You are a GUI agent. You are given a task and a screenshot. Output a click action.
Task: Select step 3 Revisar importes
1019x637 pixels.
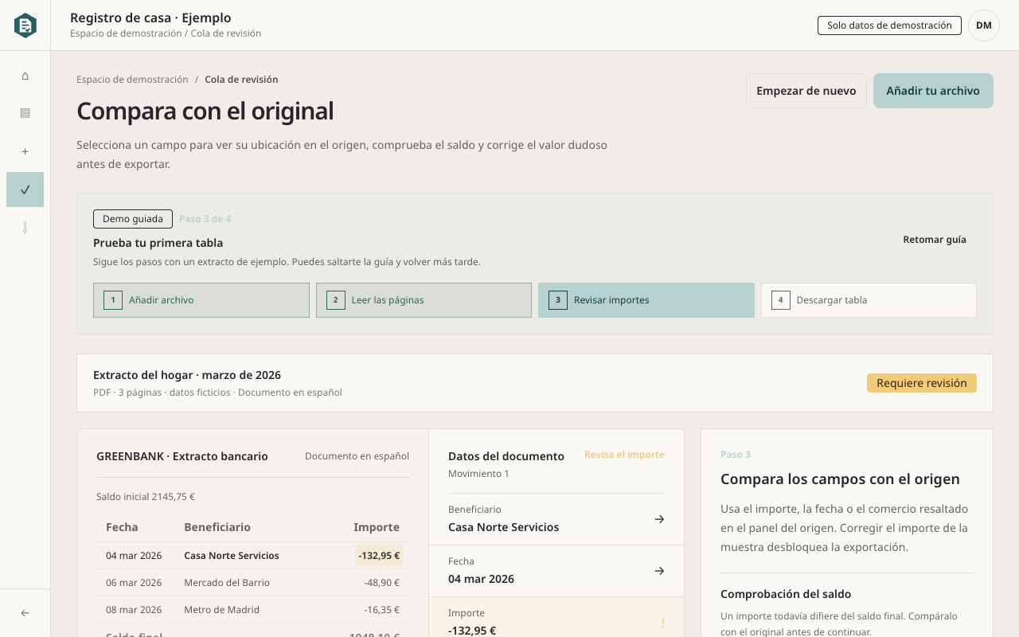pos(646,300)
